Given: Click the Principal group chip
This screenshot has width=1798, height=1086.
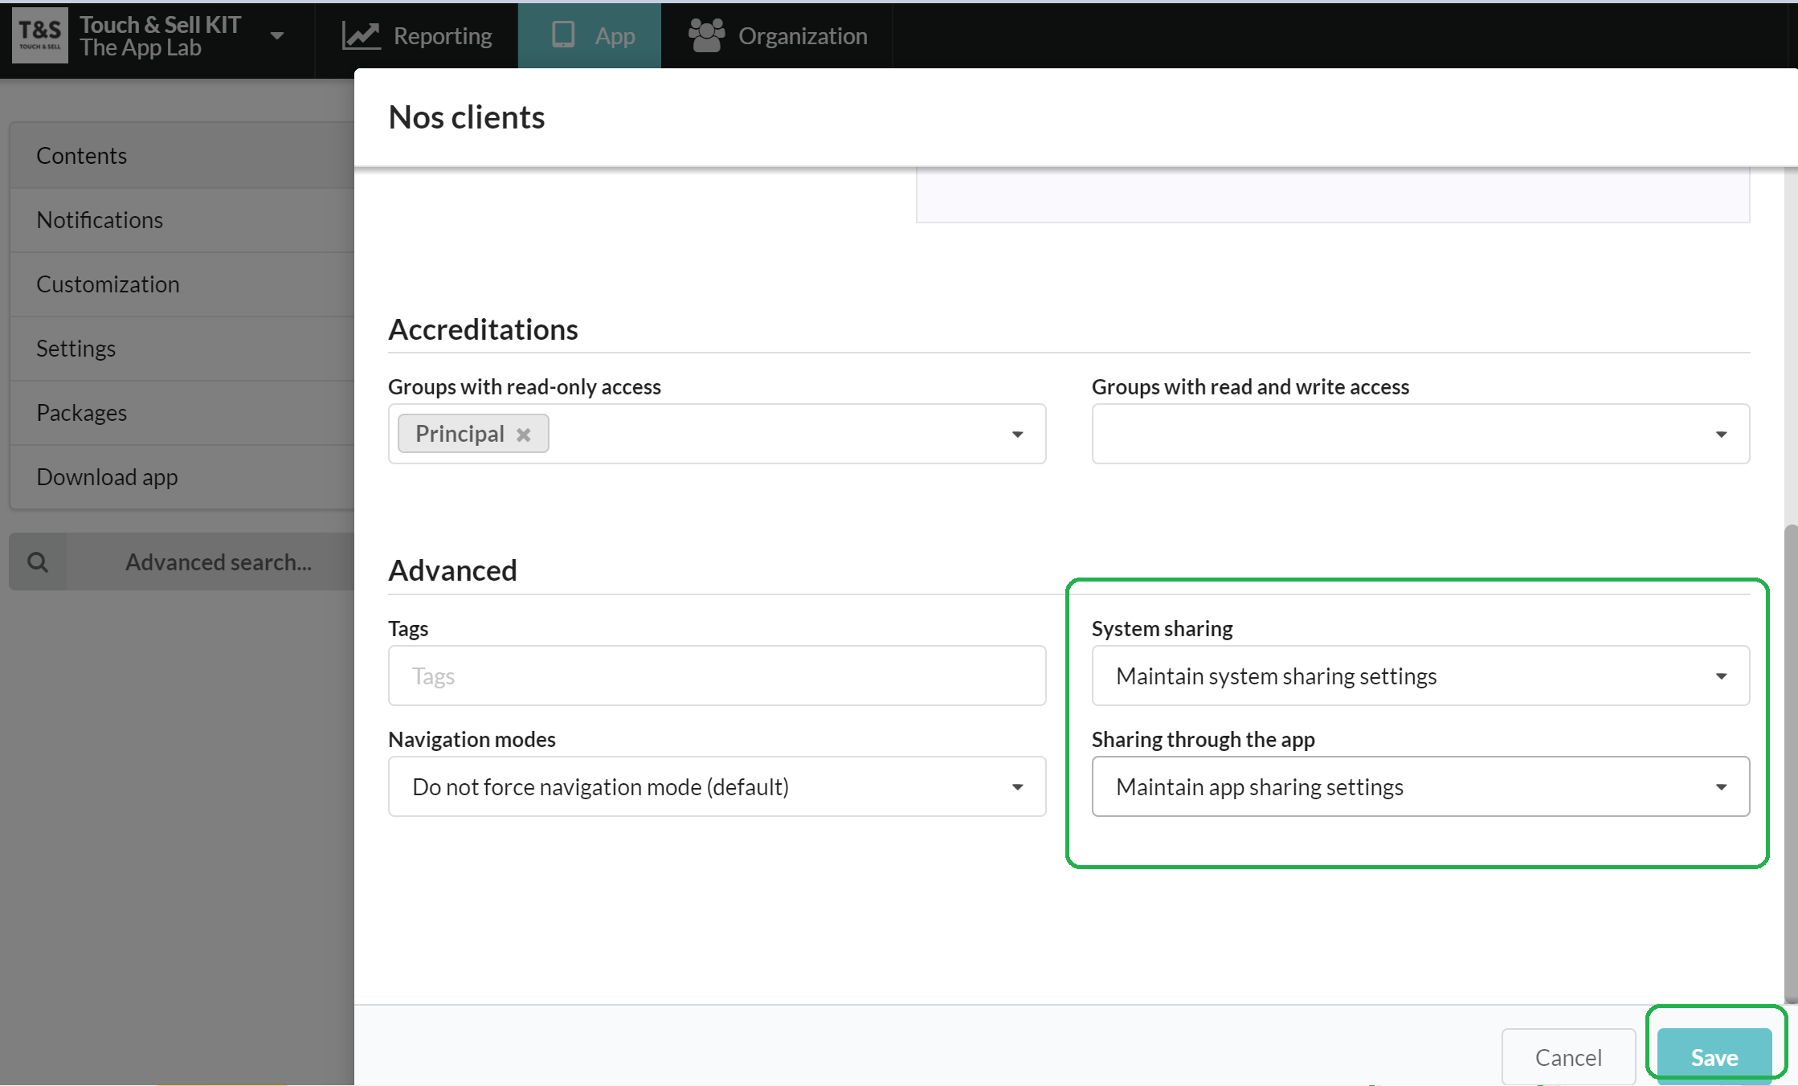Looking at the screenshot, I should [x=473, y=434].
